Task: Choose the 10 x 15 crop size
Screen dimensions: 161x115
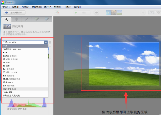Action: point(25,59)
